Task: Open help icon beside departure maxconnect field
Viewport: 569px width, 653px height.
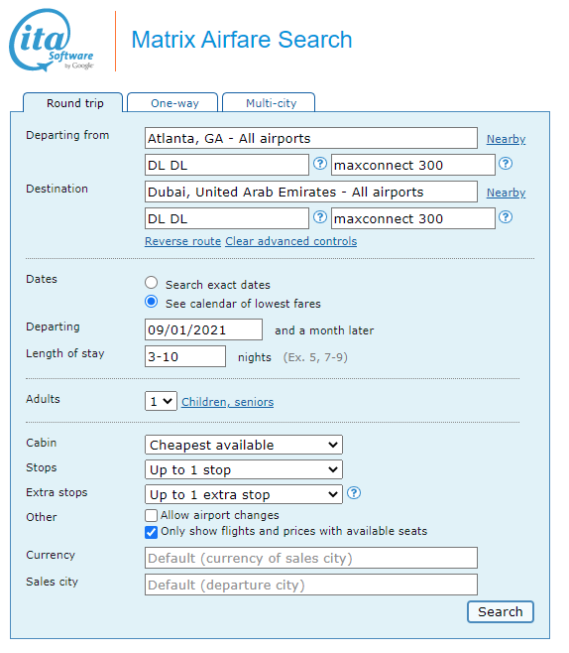Action: pyautogui.click(x=506, y=164)
